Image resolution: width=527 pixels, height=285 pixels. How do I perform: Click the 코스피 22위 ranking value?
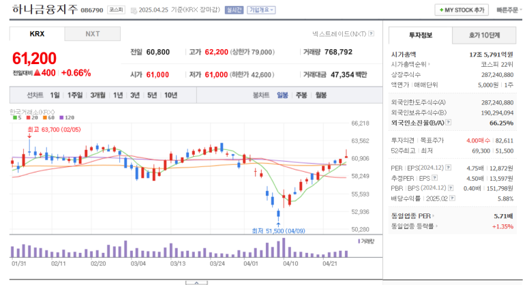(497, 65)
